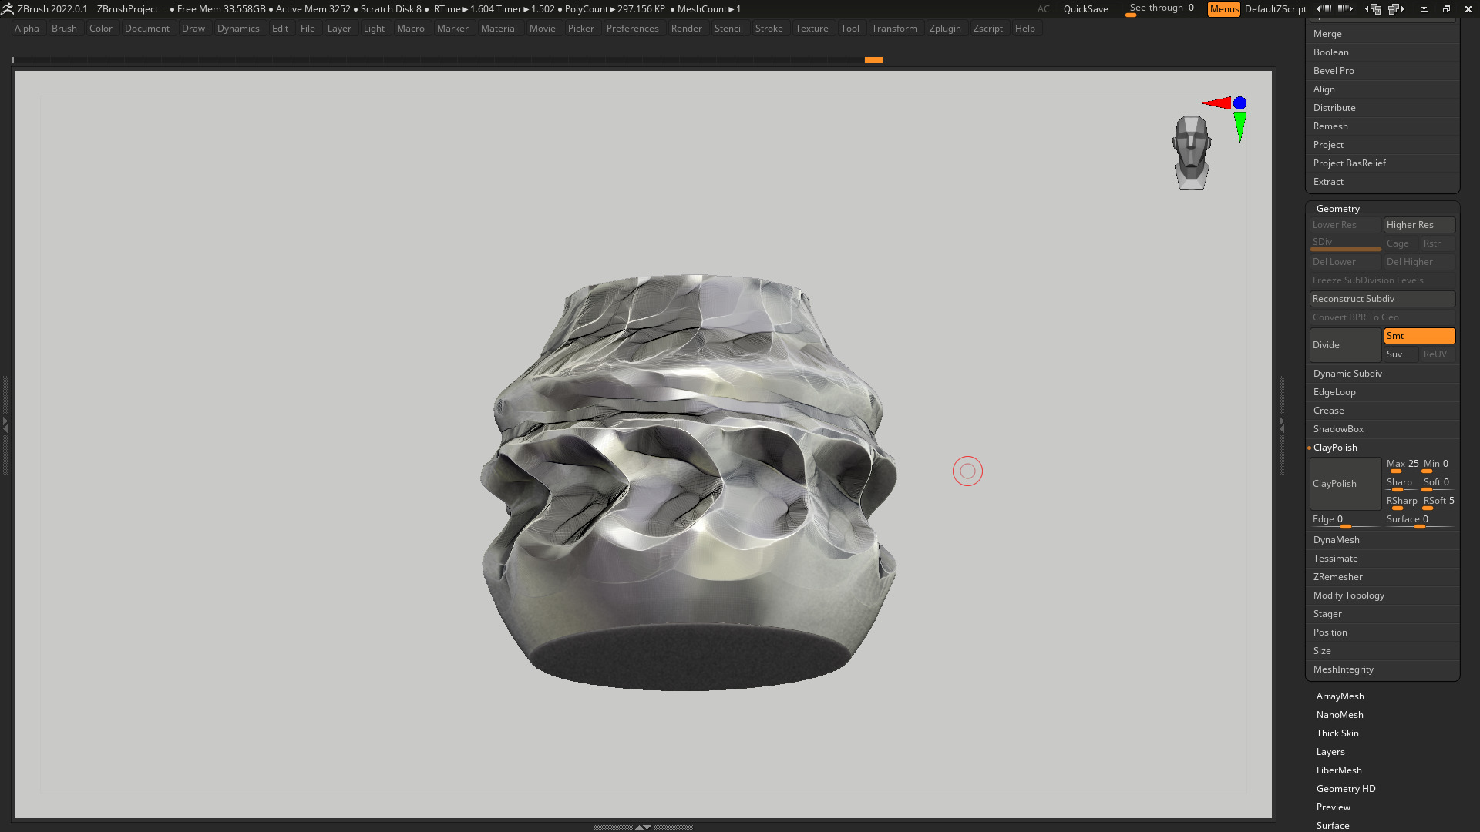
Task: Click the ZBrush logo icon in title bar
Action: [x=7, y=9]
